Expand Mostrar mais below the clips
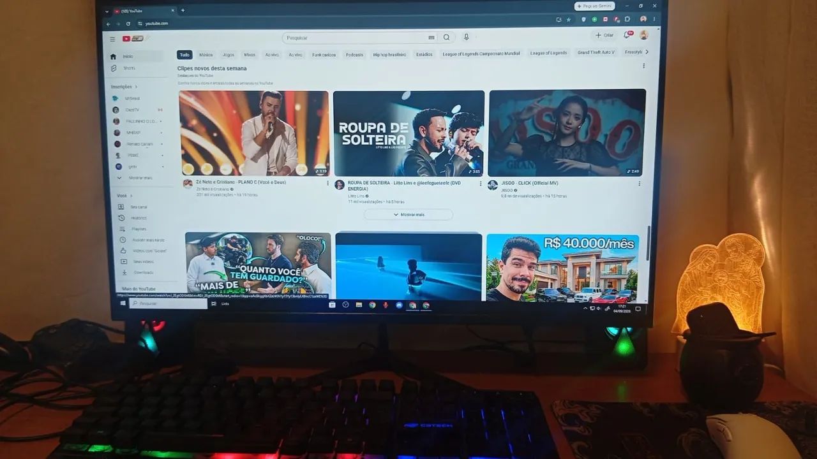817x459 pixels. coord(408,215)
